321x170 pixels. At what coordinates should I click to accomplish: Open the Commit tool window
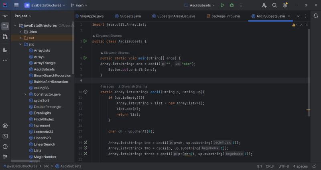click(x=5, y=15)
